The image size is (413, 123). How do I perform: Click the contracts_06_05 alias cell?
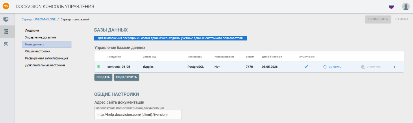click(119, 67)
